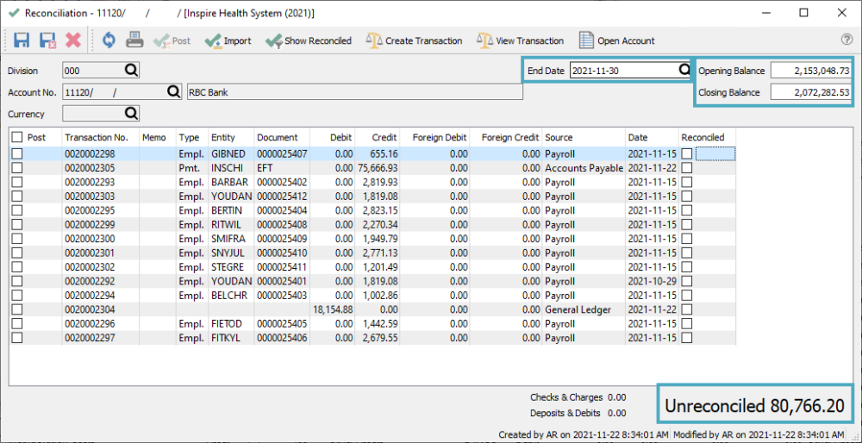This screenshot has width=862, height=443.
Task: Toggle the Post header select-all checkbox
Action: click(x=17, y=137)
